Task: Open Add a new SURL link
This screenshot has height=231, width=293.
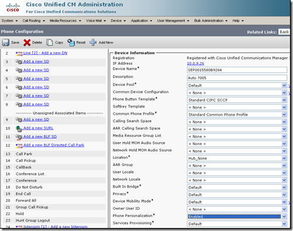Action: (38, 128)
